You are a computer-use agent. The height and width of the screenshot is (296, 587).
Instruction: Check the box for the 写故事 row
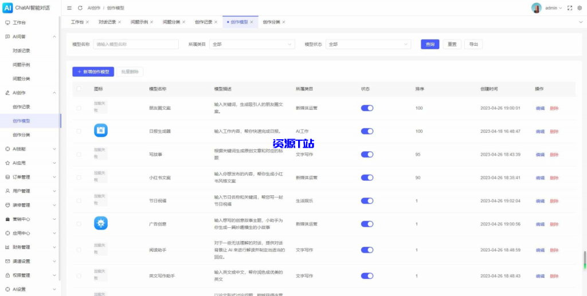[79, 155]
